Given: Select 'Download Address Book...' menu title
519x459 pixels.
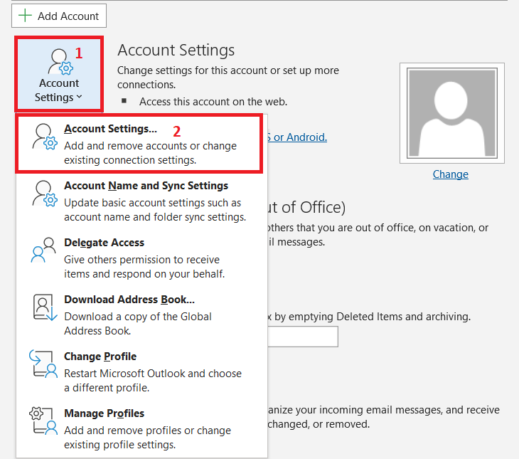Looking at the screenshot, I should click(129, 300).
